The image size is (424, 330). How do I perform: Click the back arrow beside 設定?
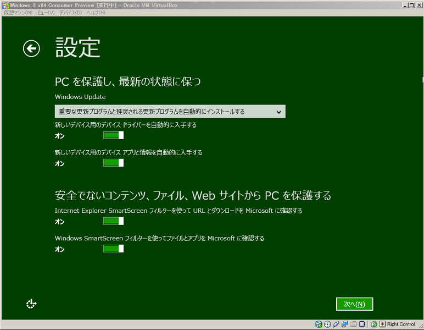tap(31, 49)
